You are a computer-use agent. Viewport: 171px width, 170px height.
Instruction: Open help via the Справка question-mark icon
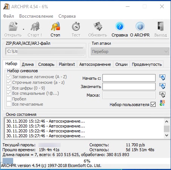click(x=119, y=26)
